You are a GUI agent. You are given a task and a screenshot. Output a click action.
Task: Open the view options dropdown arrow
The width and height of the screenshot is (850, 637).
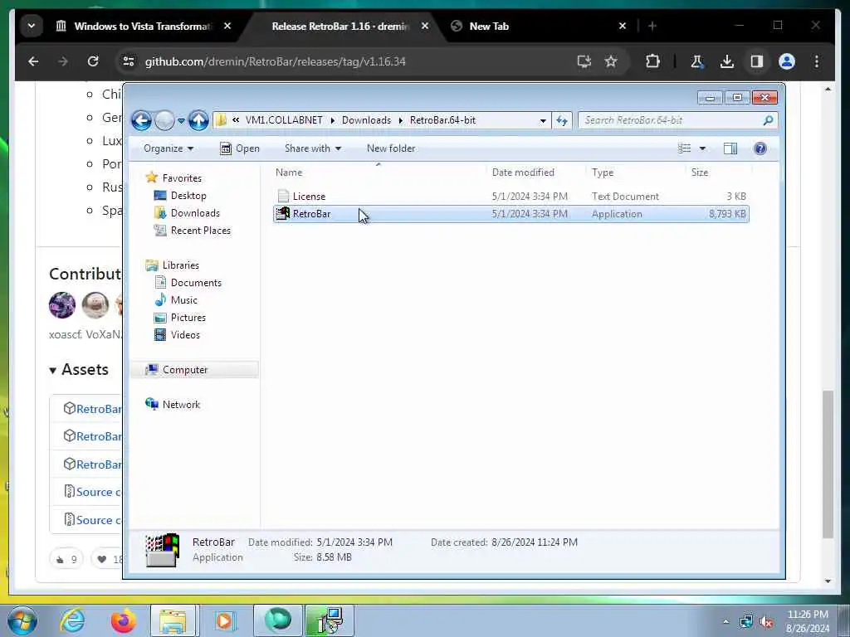click(702, 148)
